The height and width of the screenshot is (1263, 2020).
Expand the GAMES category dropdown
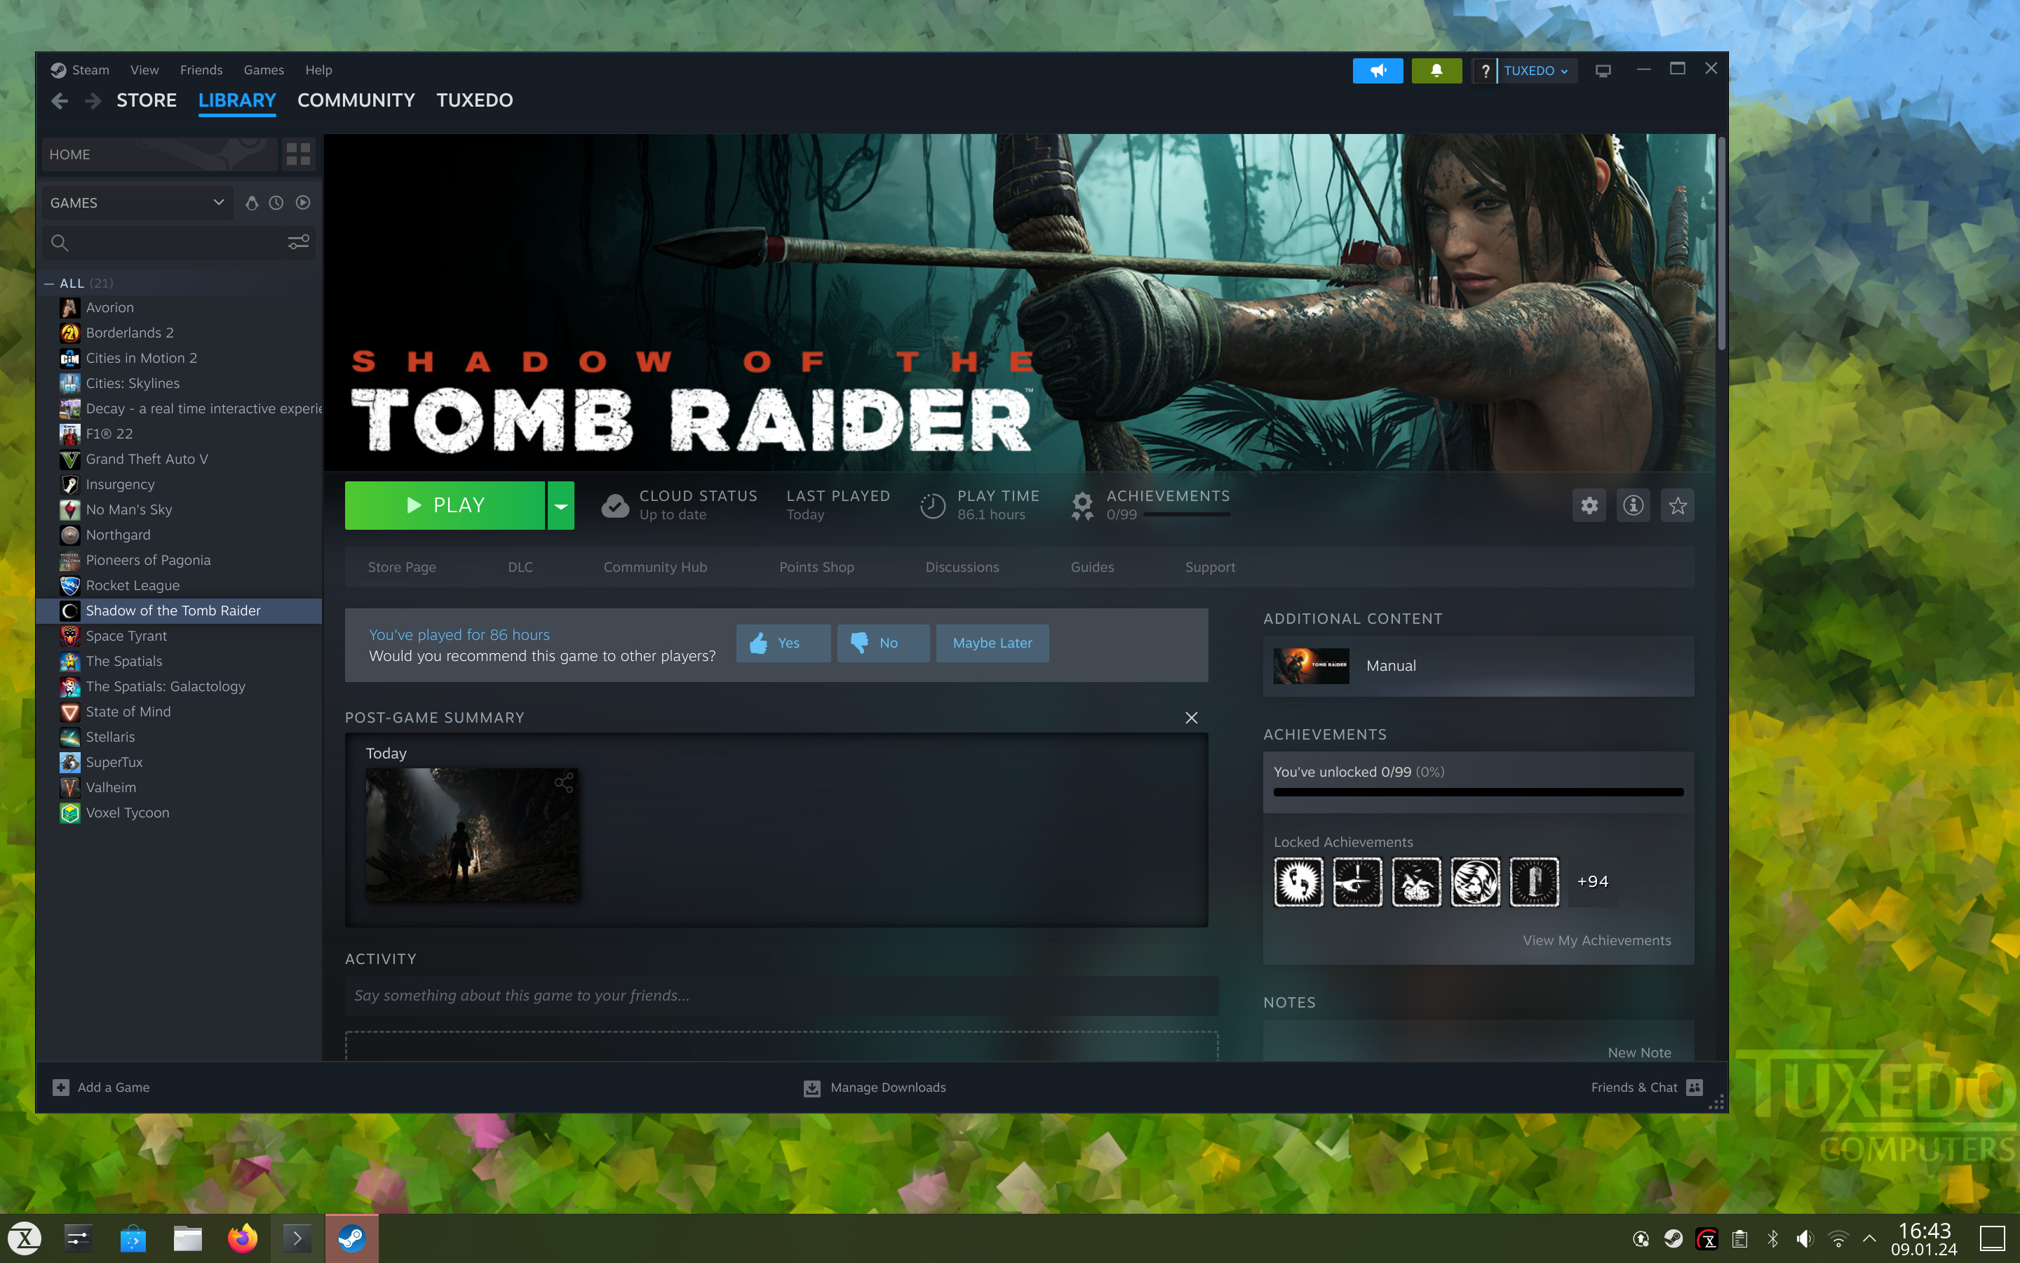[137, 202]
